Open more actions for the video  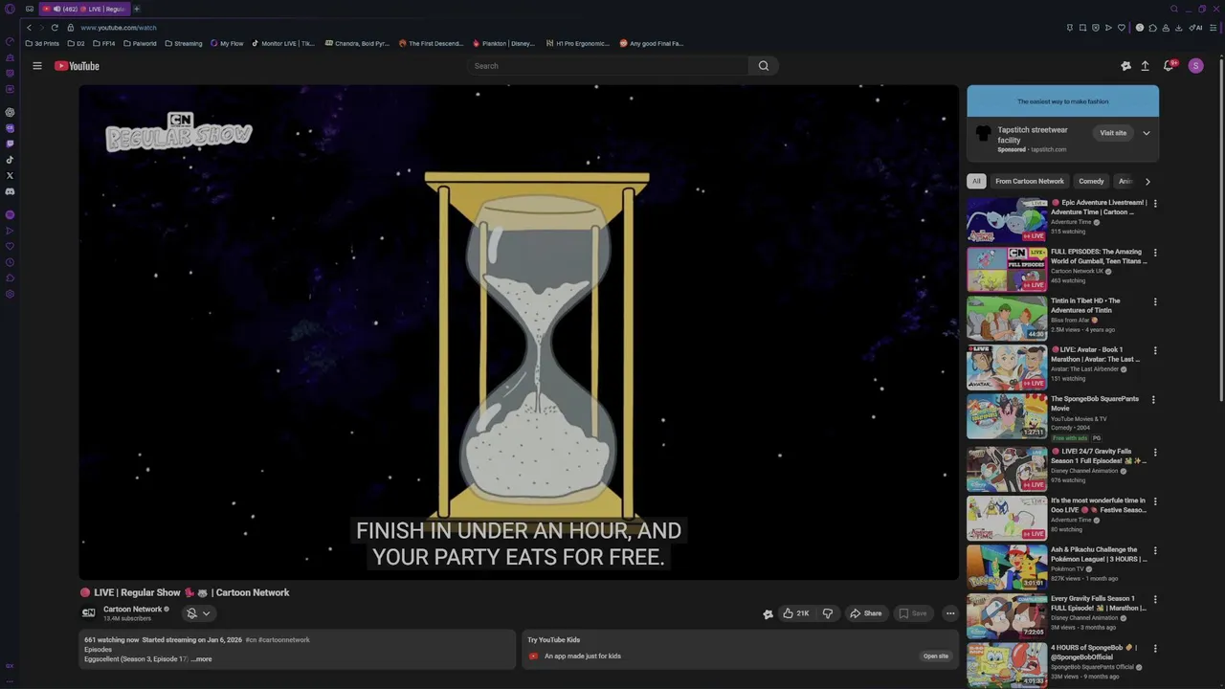coord(950,613)
